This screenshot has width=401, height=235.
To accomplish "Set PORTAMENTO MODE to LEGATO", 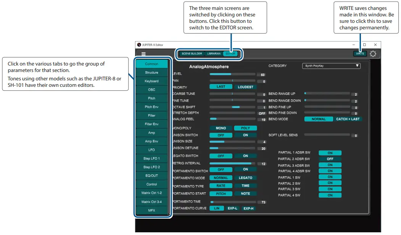I will (246, 178).
